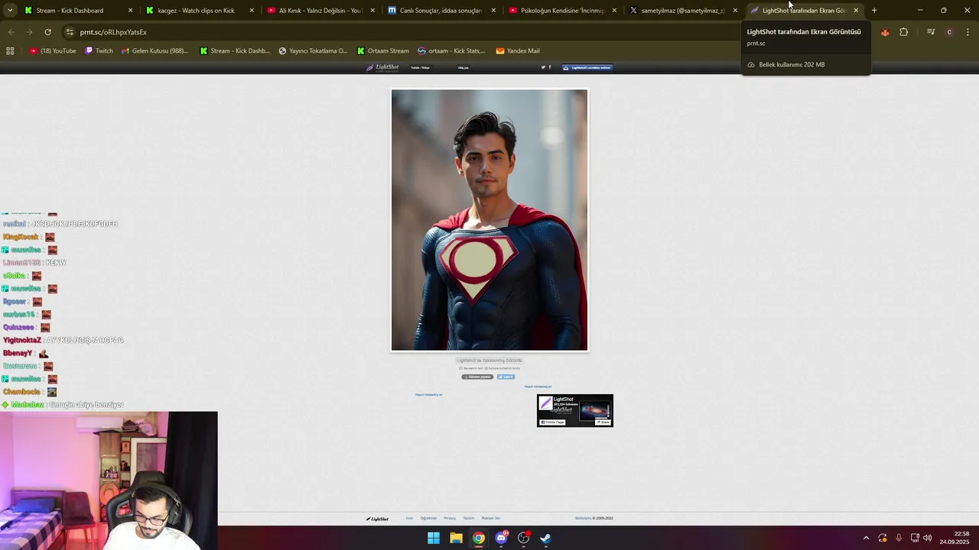Switch to the Psikoloğun Kendisine tab
The width and height of the screenshot is (979, 550).
(x=562, y=11)
